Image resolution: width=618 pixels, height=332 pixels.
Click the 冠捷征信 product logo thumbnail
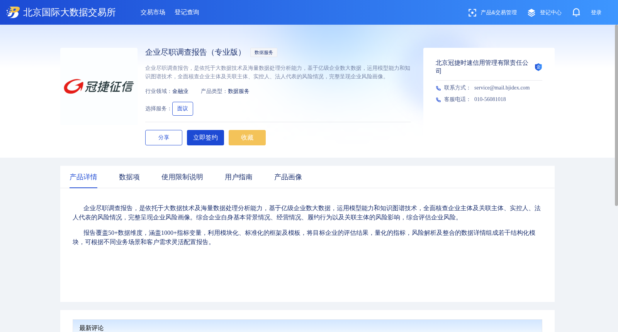pos(99,86)
